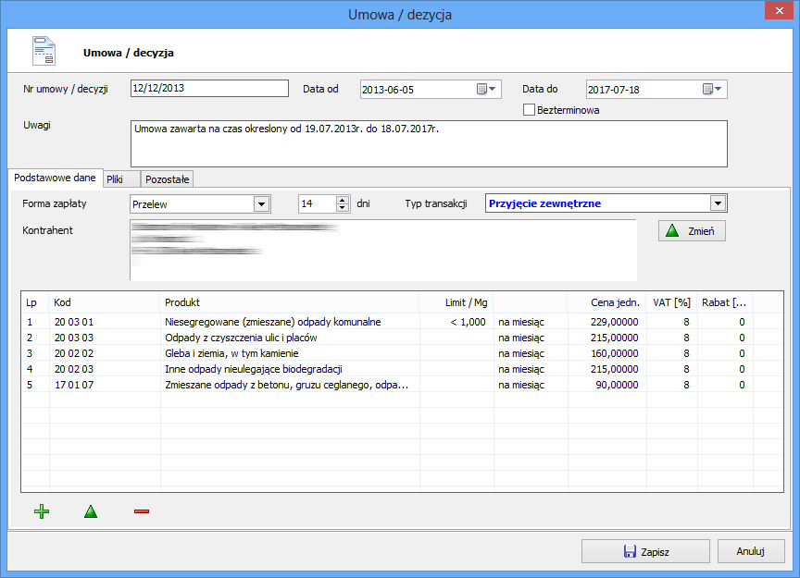This screenshot has width=800, height=578.
Task: Open calendar picker for Data do
Action: tap(713, 90)
